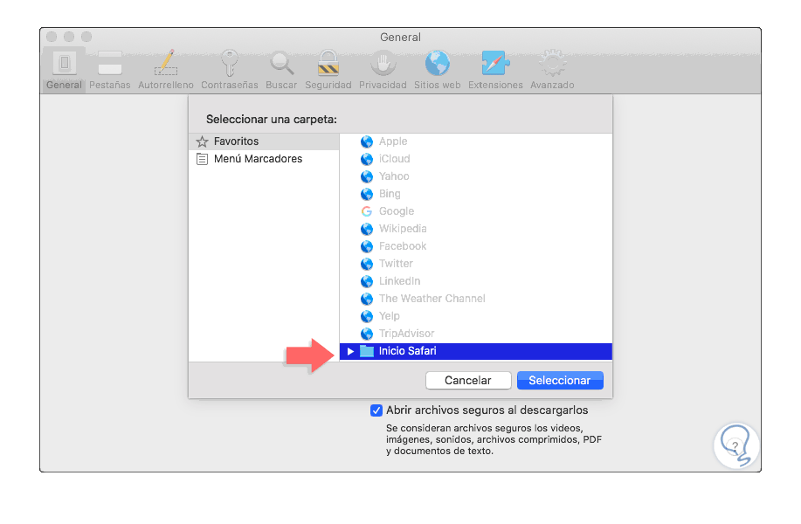Select Favoritos in the sidebar
Viewport: 801px width, 524px height.
tap(264, 141)
